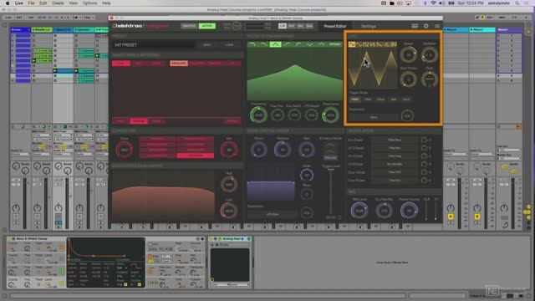Select the seventh filter type icon

321,44
